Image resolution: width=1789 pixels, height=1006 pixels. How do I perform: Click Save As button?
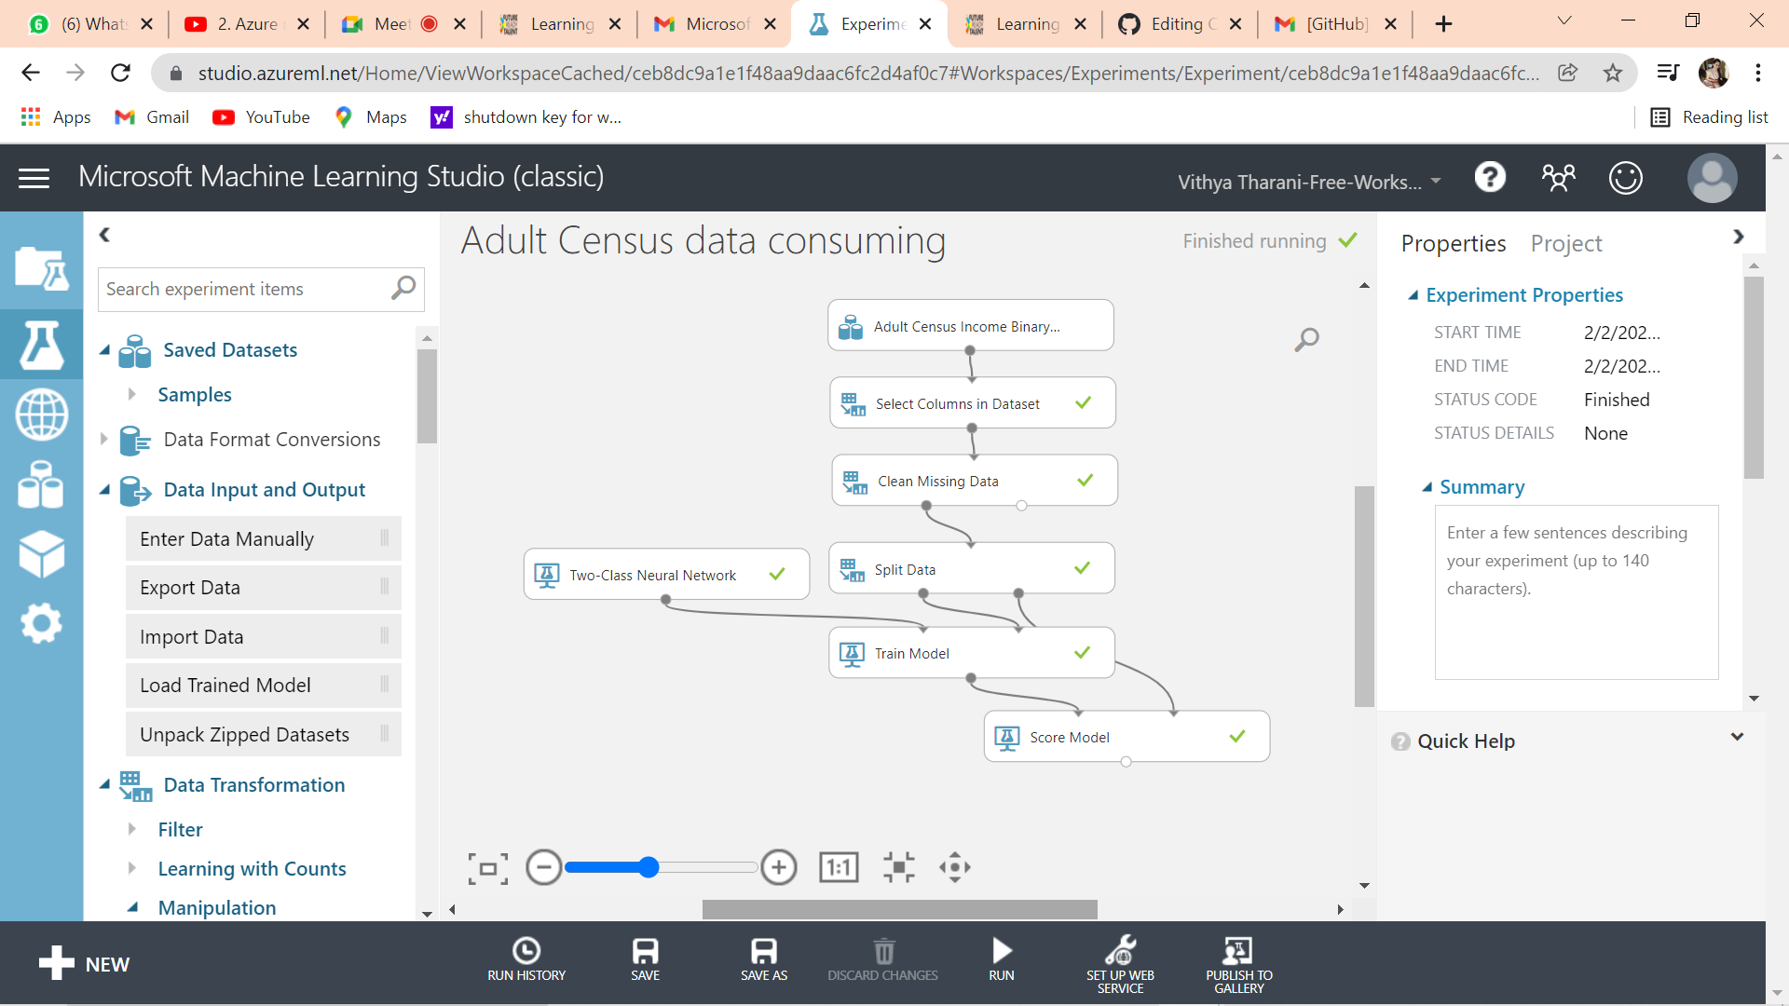click(x=764, y=959)
